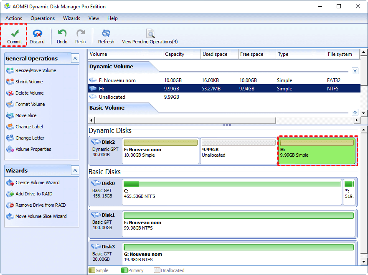The width and height of the screenshot is (368, 275).
Task: Click Change Letter link
Action: pyautogui.click(x=30, y=138)
